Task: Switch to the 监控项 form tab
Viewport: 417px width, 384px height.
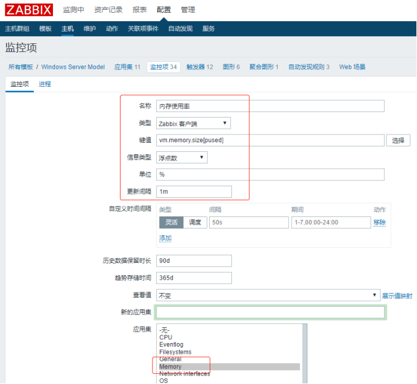Action: pyautogui.click(x=19, y=84)
